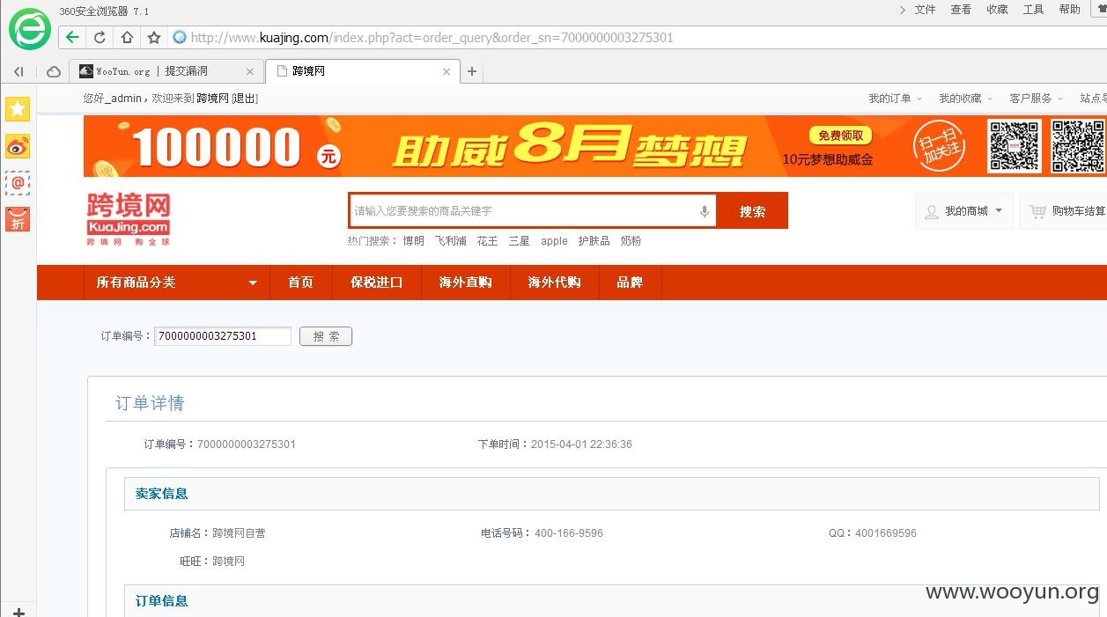Expand the 客户服务 dropdown

pyautogui.click(x=1037, y=99)
